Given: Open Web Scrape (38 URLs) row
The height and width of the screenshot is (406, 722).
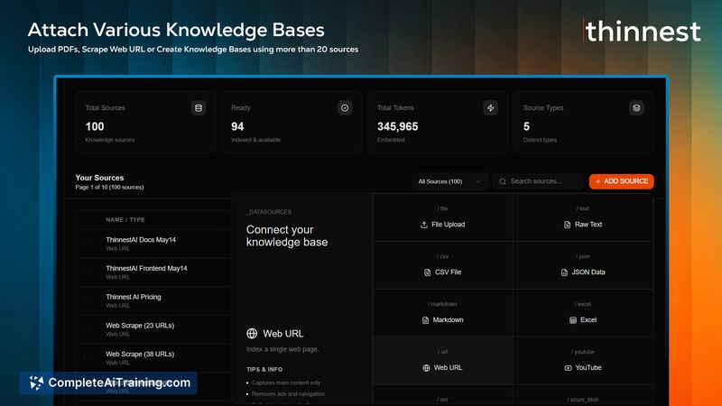Looking at the screenshot, I should (153, 357).
